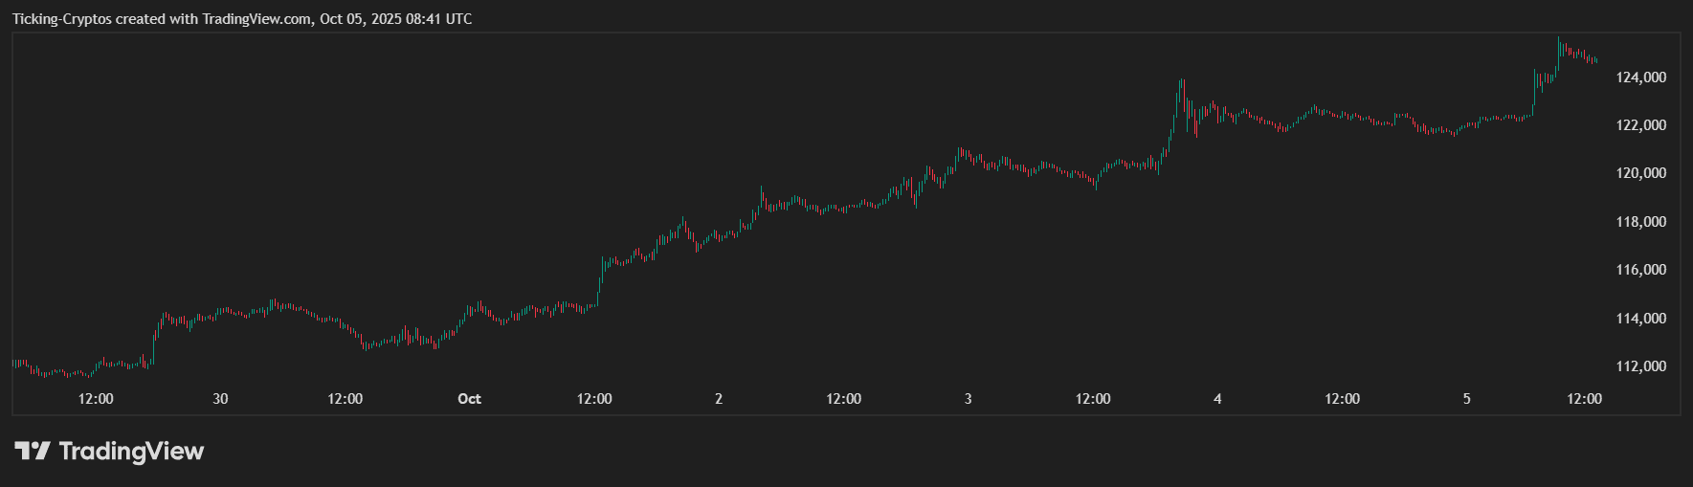The width and height of the screenshot is (1693, 487).
Task: Click the TradingView logo icon
Action: point(32,451)
